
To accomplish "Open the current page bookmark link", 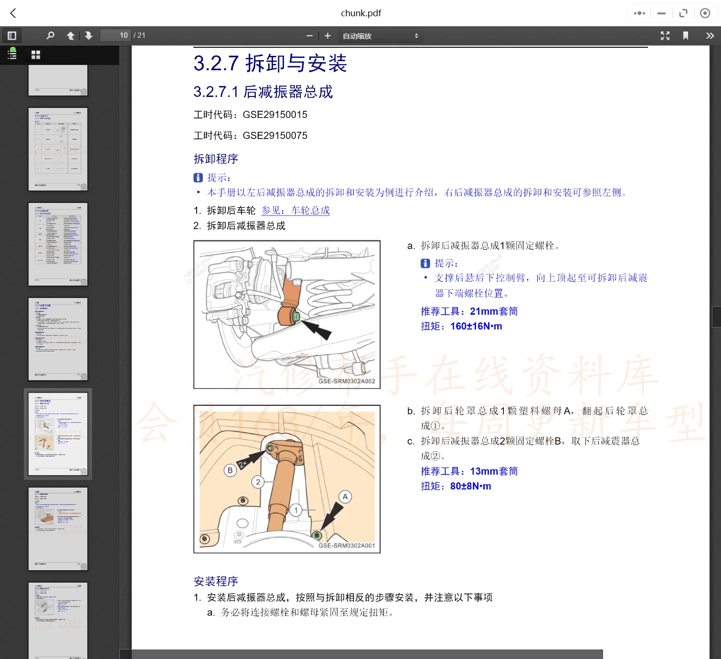I will pos(686,35).
